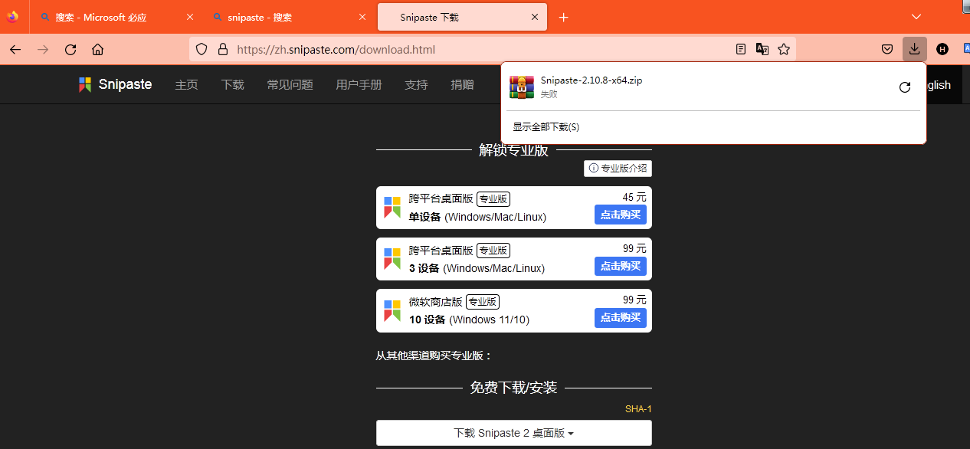Viewport: 970px width, 449px height.
Task: Expand the list all tabs chevron
Action: (916, 17)
